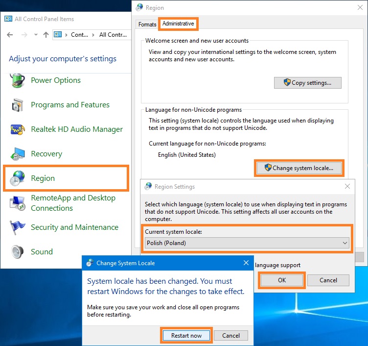The height and width of the screenshot is (346, 368).
Task: Click the All Control Panel Items title icon
Action: pos(8,19)
